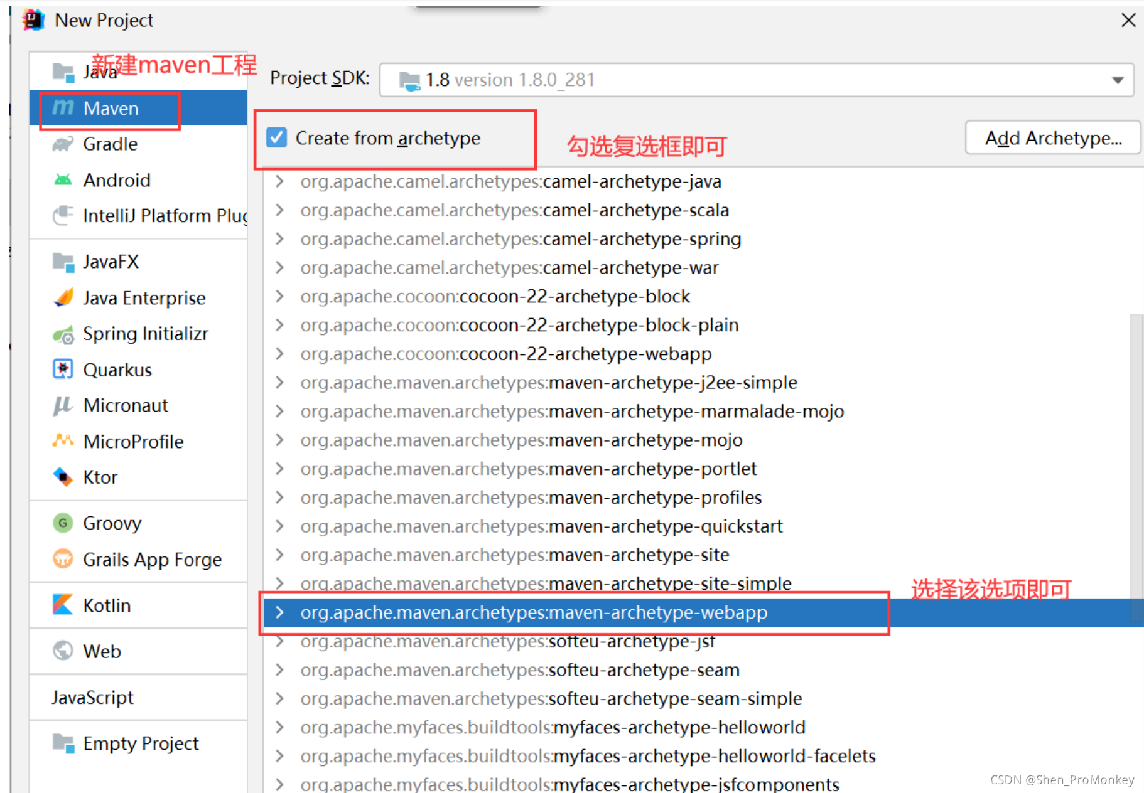
Task: Select JavaScript project type
Action: point(138,697)
